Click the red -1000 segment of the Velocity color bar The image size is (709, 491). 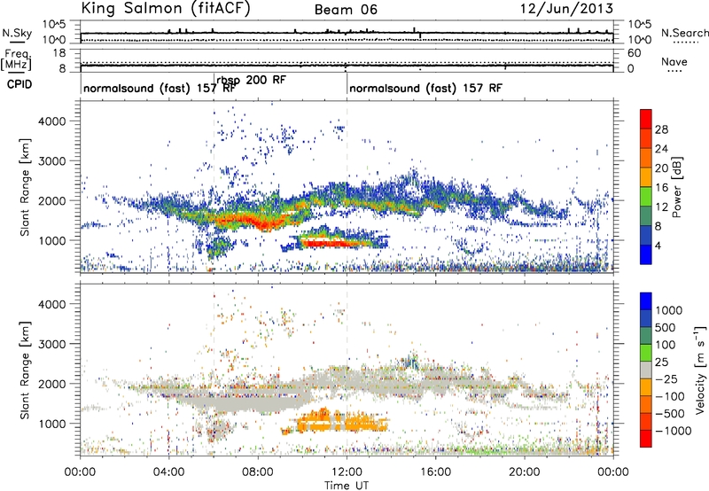coord(646,439)
